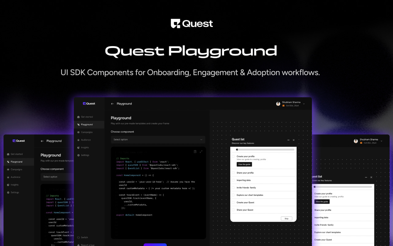Click the Quest logo at the page top
The height and width of the screenshot is (246, 393).
coord(192,23)
